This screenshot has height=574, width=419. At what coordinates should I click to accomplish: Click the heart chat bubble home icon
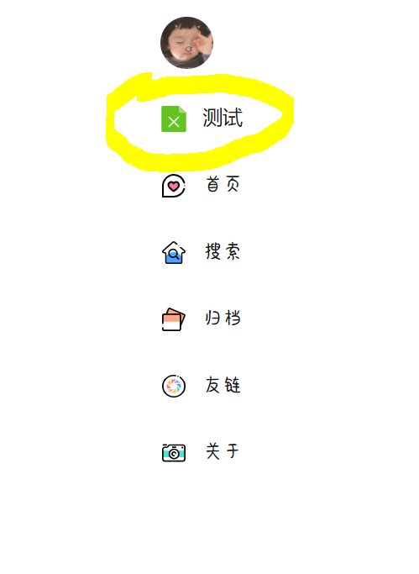coord(174,186)
